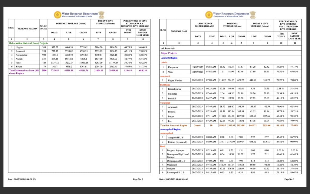Click the 'REVENUE REGION' column header
The height and width of the screenshot is (194, 310).
(x=28, y=29)
